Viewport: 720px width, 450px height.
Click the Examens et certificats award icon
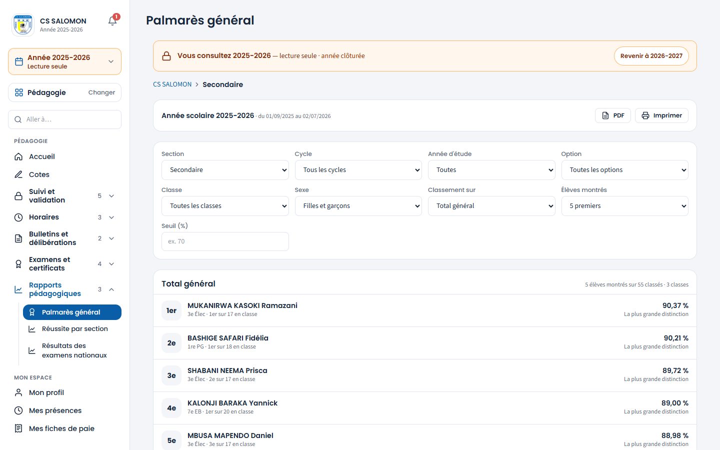tap(18, 264)
